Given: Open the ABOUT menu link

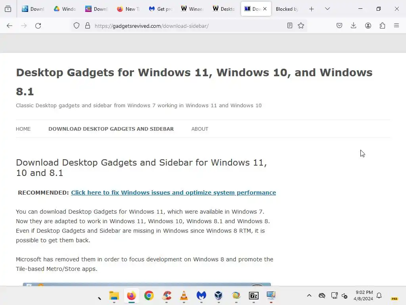Looking at the screenshot, I should point(200,129).
